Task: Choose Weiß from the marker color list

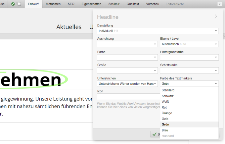Action: (x=189, y=102)
